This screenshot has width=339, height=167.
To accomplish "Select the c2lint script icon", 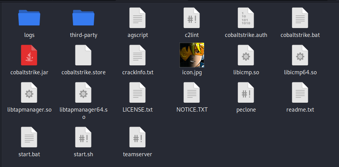I will (x=191, y=18).
